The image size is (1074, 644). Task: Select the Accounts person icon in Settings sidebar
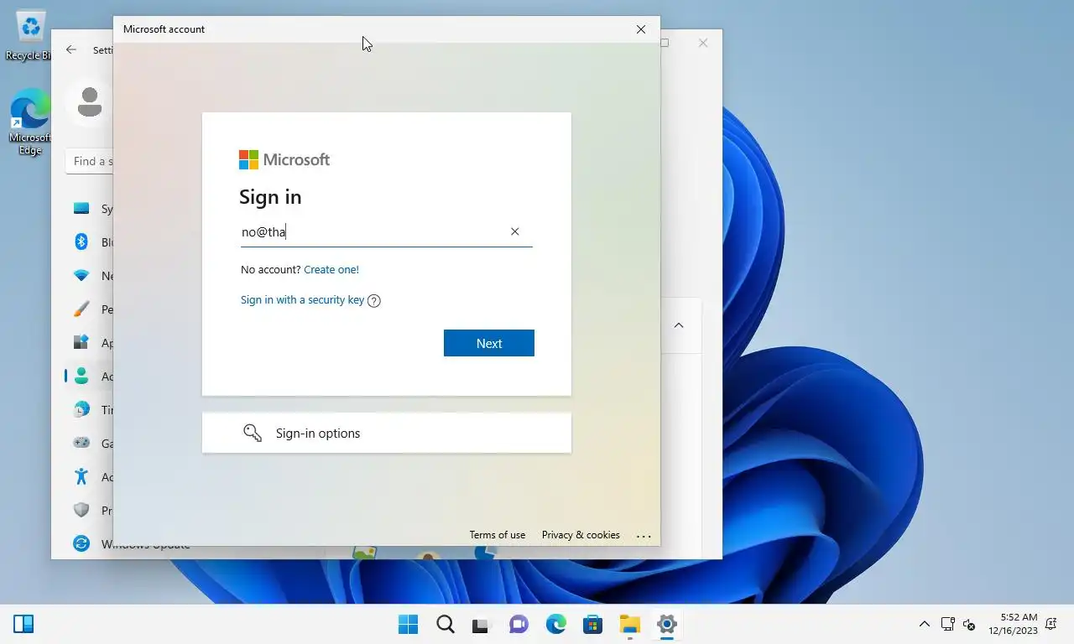tap(81, 377)
